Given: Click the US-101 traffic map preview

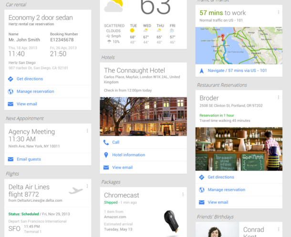Looking at the screenshot, I should pyautogui.click(x=239, y=46).
